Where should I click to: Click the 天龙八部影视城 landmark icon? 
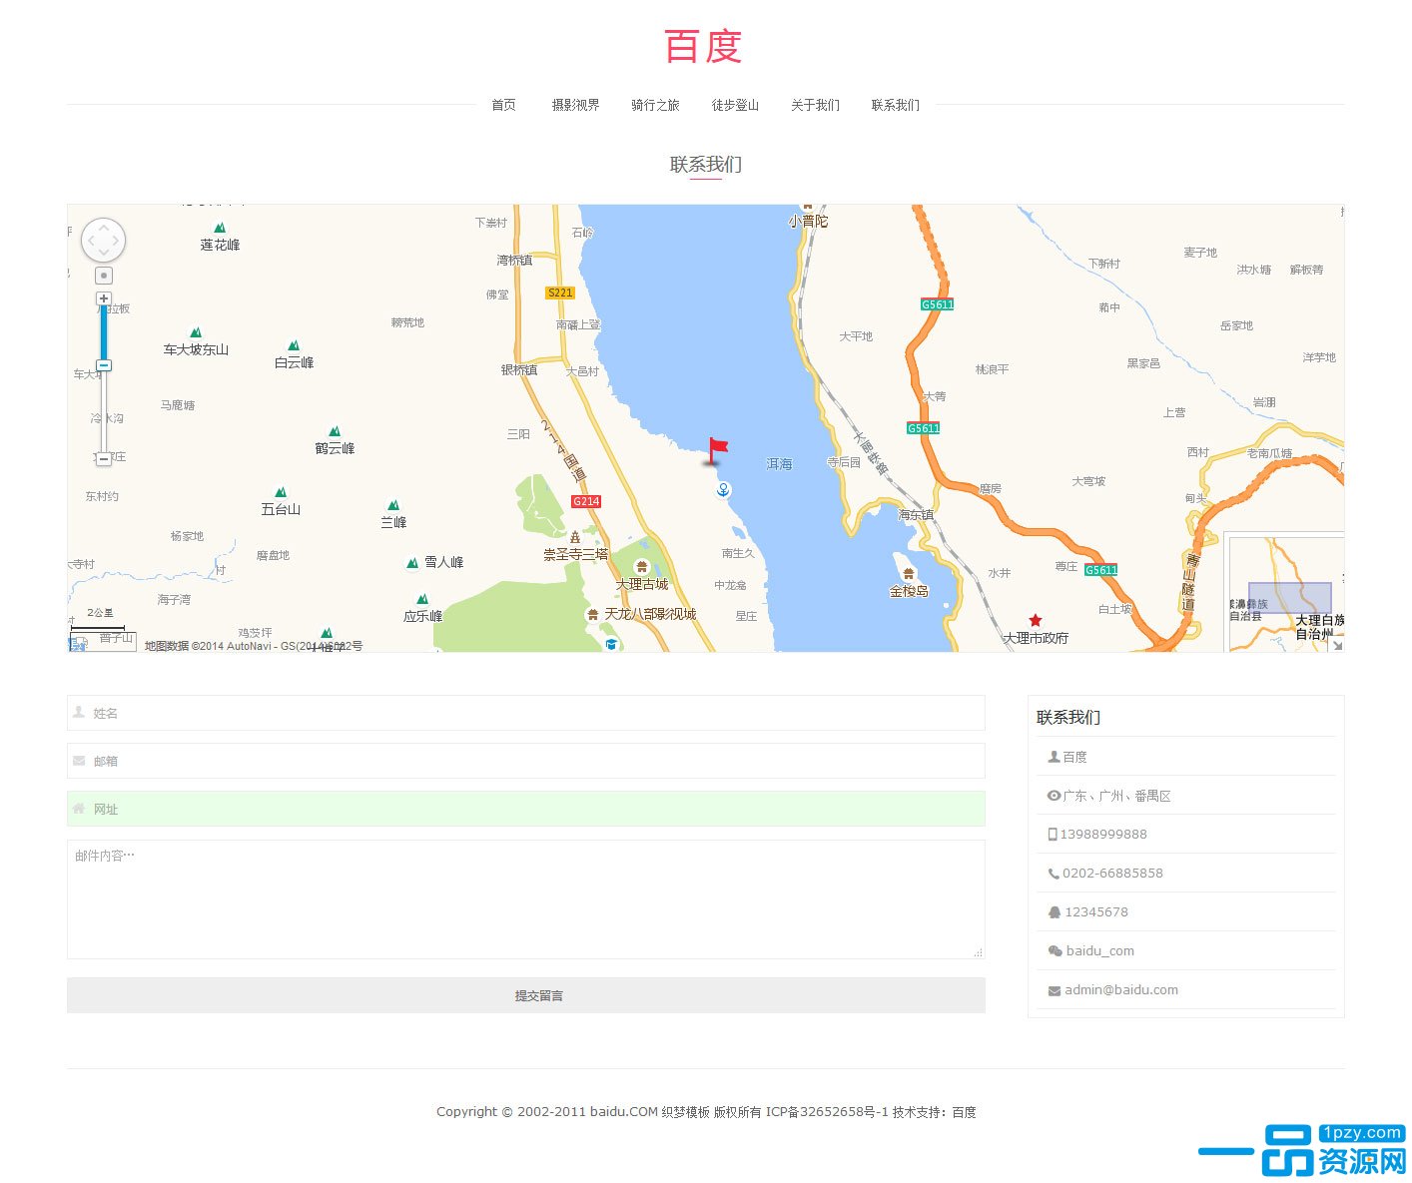[x=593, y=614]
